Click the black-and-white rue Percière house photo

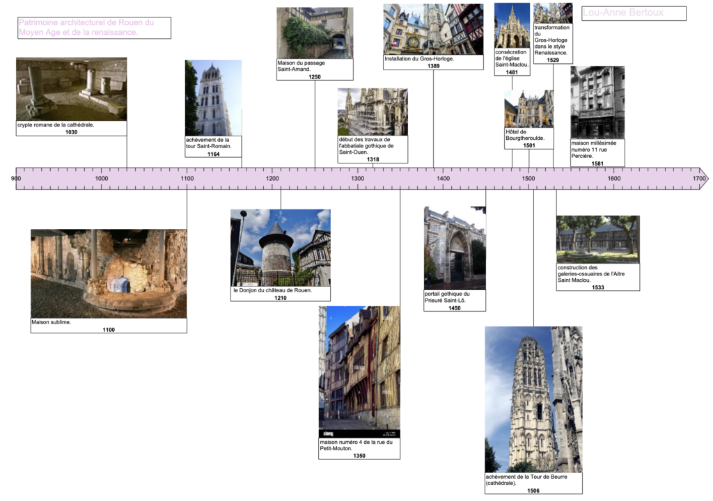597,102
